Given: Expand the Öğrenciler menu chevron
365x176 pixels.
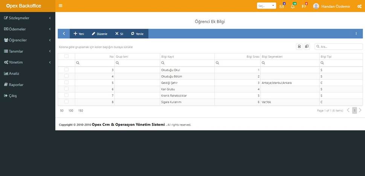Looking at the screenshot, I should click(50, 40).
